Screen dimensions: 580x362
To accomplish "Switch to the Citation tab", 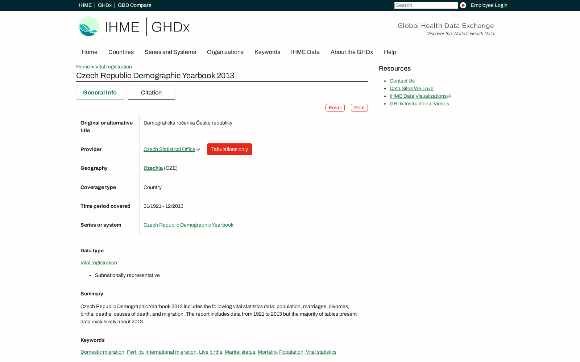I will coord(152,93).
